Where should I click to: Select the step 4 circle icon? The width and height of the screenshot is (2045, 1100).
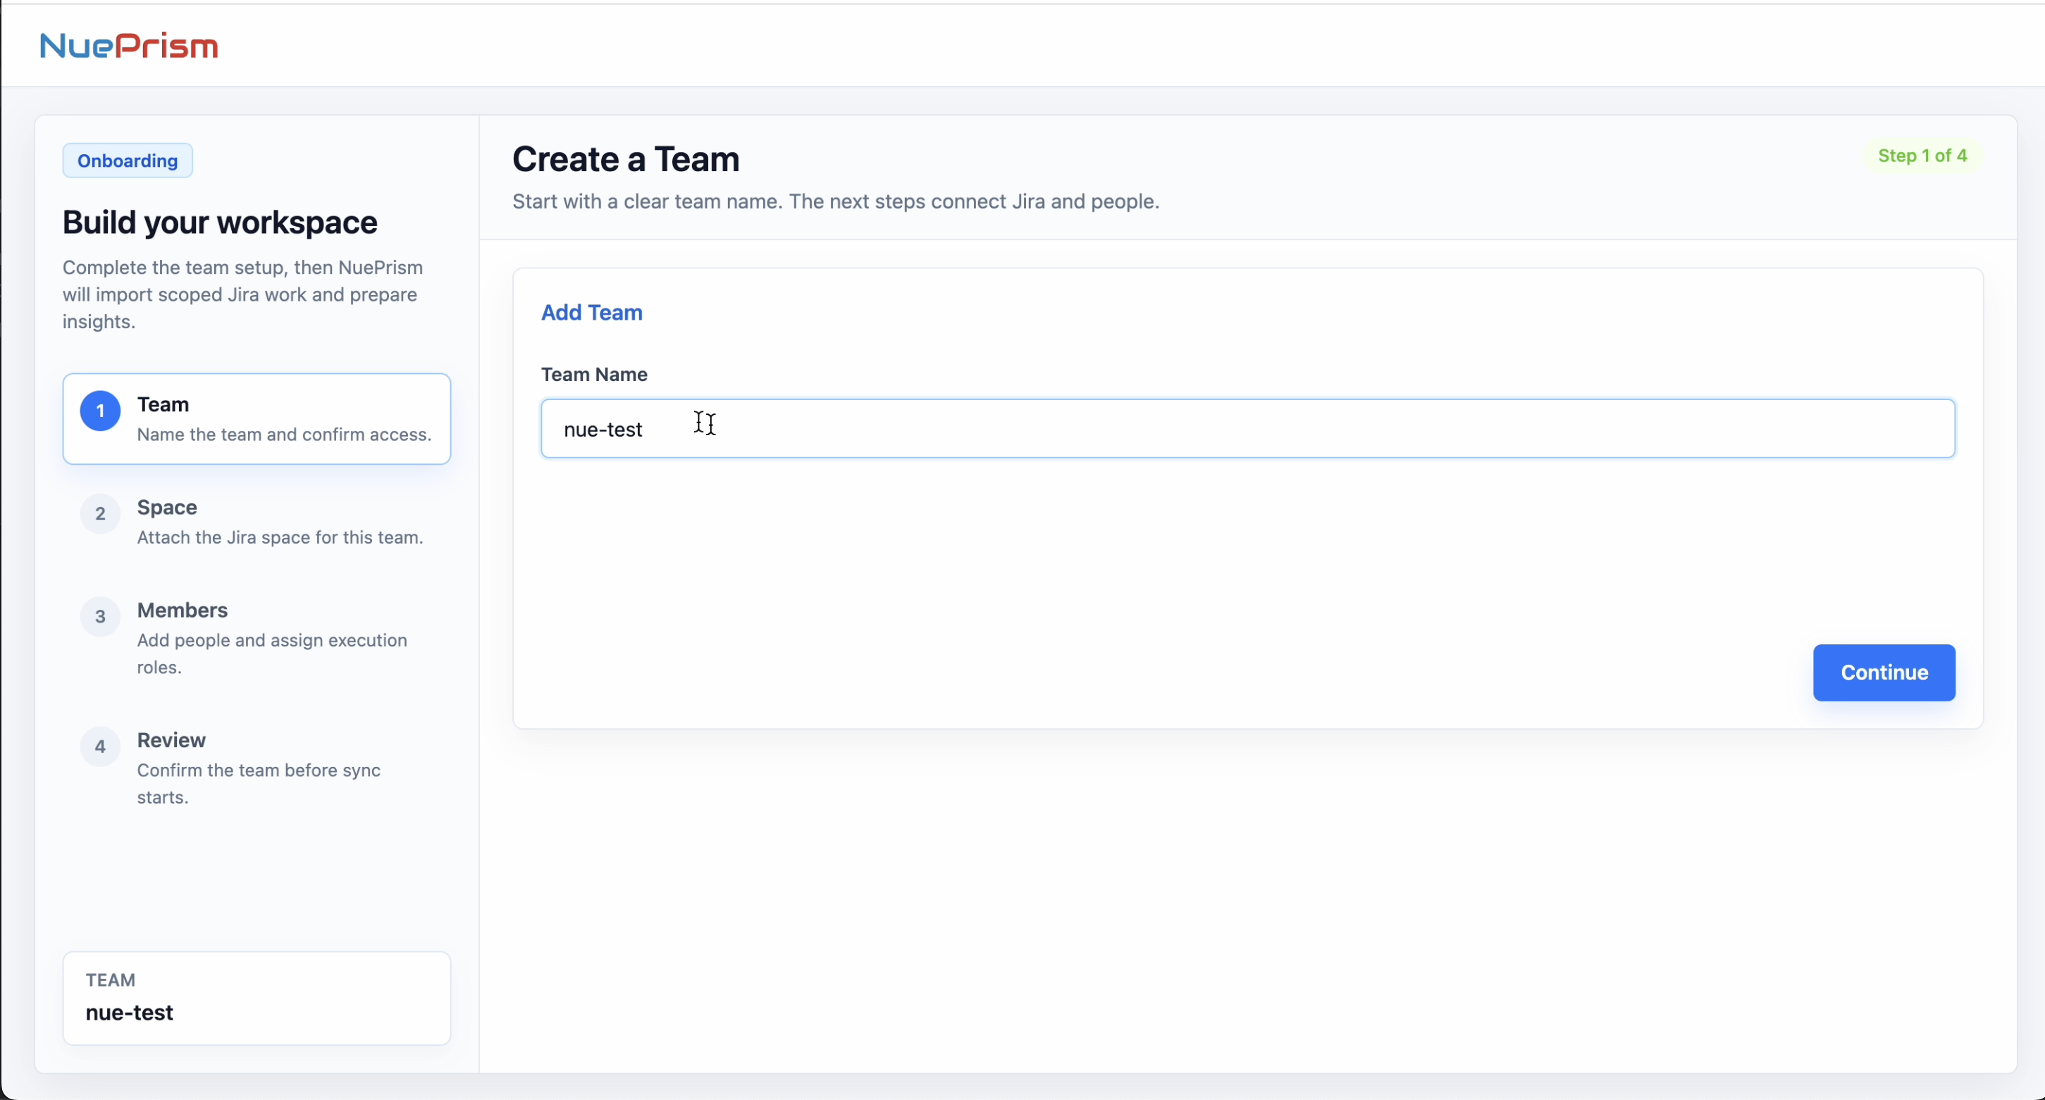click(x=100, y=746)
